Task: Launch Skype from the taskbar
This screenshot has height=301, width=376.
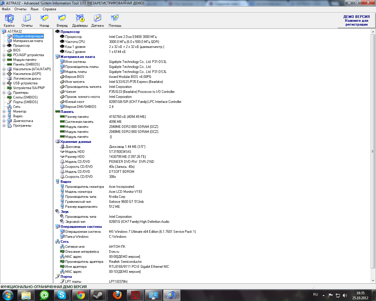Action: click(x=62, y=295)
